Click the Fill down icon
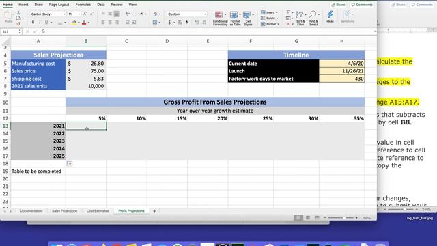The height and width of the screenshot is (246, 437). [288, 18]
